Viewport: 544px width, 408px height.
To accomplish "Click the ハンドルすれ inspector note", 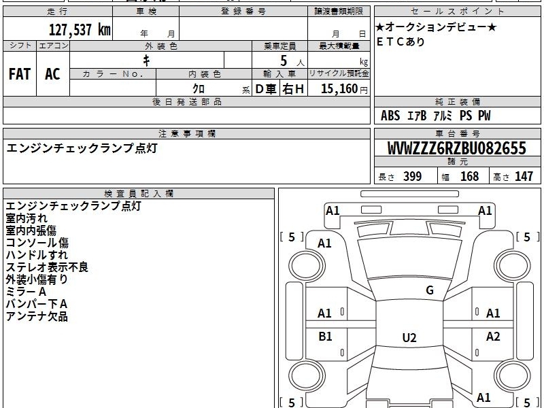I will tap(37, 255).
